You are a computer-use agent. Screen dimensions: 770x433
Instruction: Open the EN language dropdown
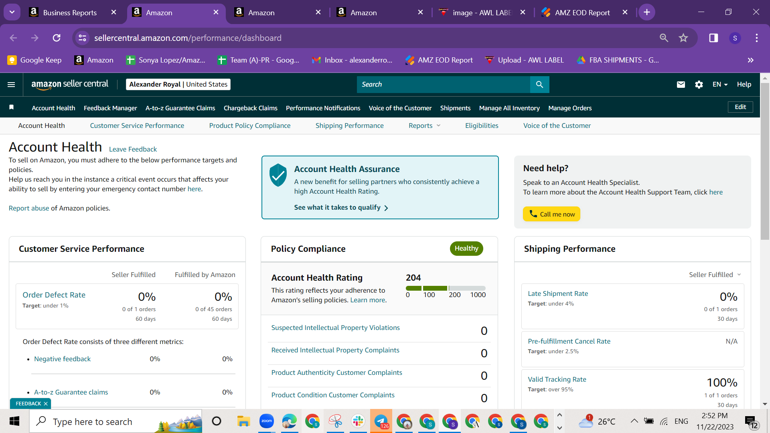[x=720, y=85]
